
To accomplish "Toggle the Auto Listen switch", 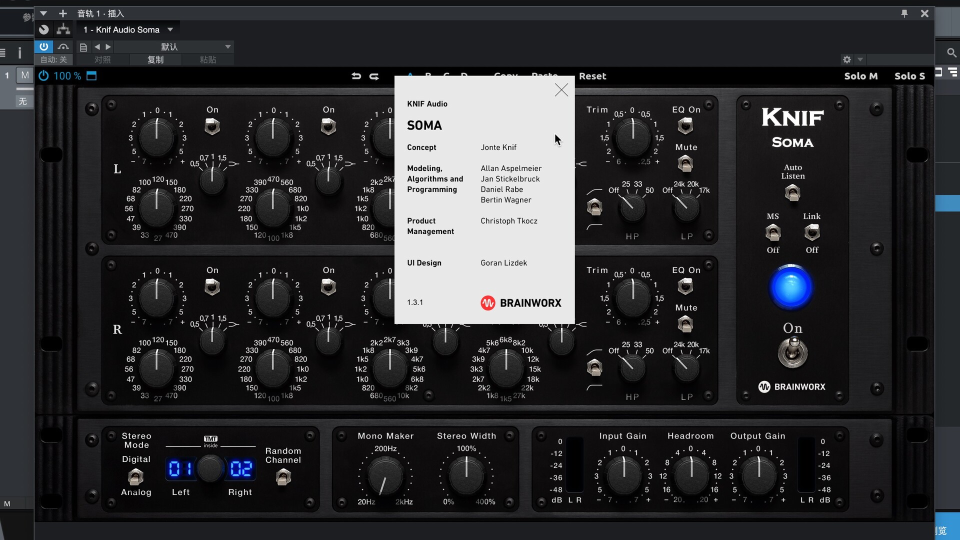I will coord(792,192).
